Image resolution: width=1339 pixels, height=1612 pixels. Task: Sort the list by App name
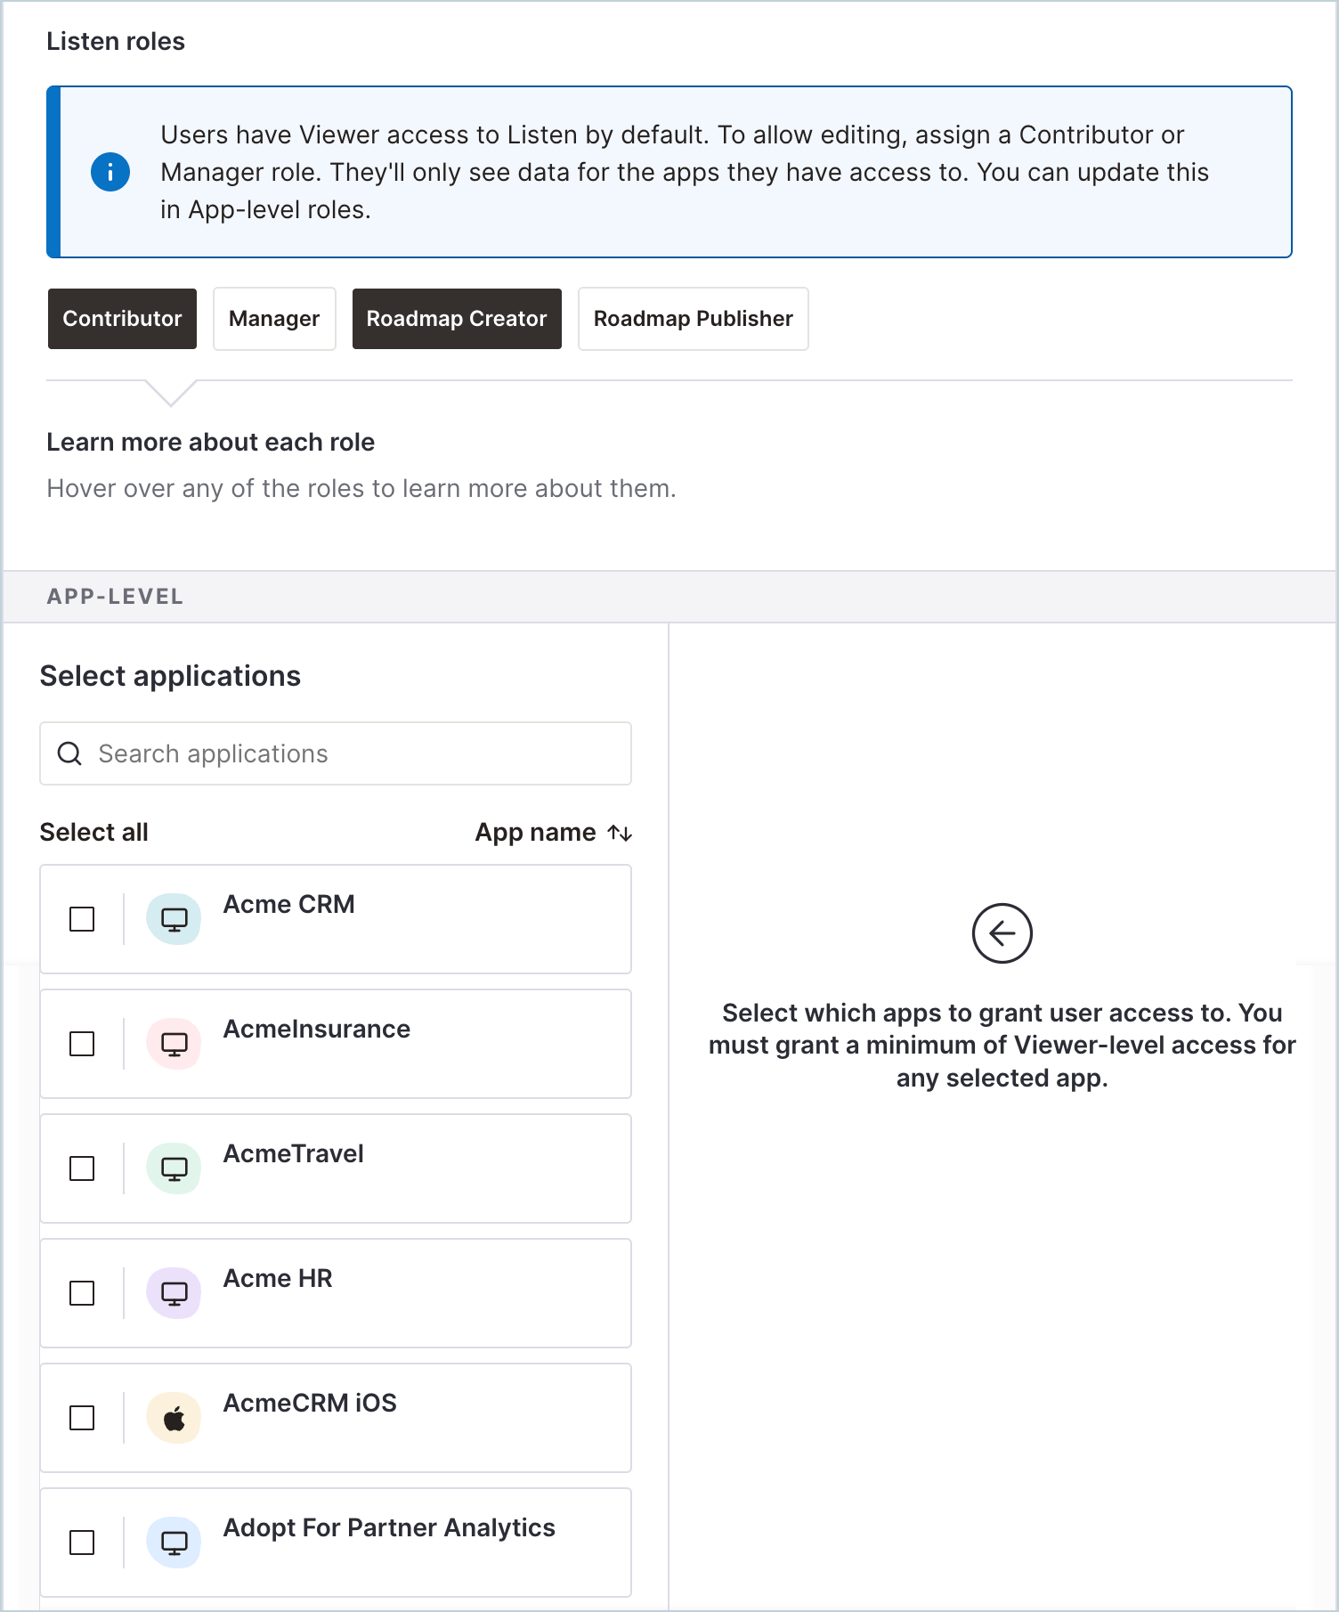553,833
